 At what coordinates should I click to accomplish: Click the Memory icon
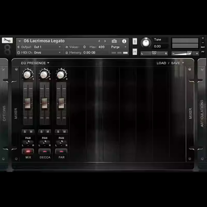coord(67,53)
